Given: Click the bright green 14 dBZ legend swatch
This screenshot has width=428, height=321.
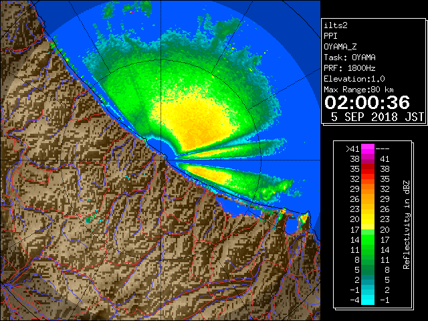Looking at the screenshot, I should click(x=368, y=239).
